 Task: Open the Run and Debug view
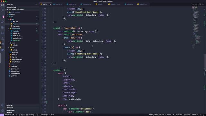(x=3, y=22)
